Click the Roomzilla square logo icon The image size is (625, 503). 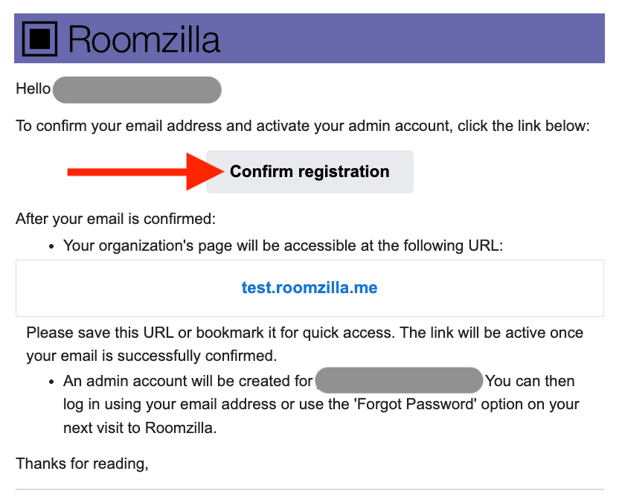[41, 39]
